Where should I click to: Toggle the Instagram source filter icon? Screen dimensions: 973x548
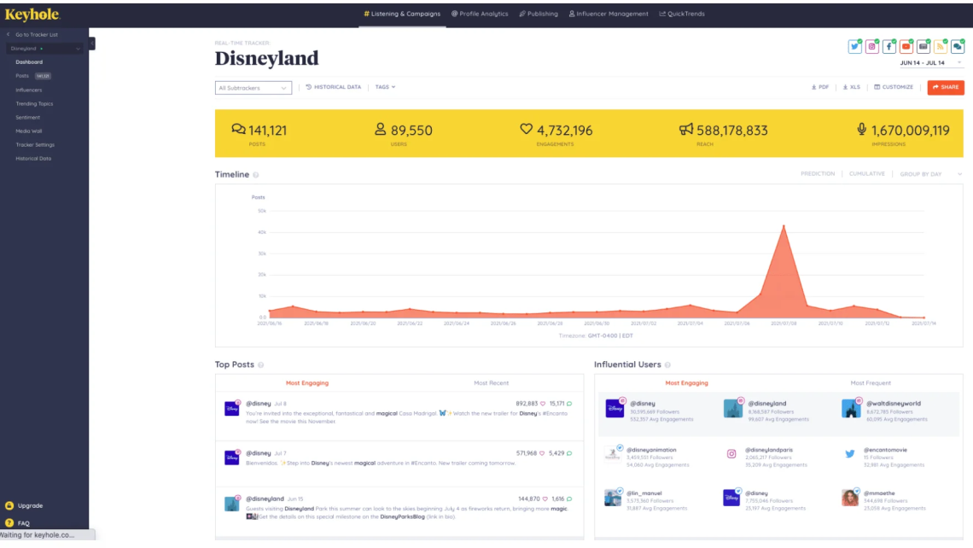[x=871, y=47]
